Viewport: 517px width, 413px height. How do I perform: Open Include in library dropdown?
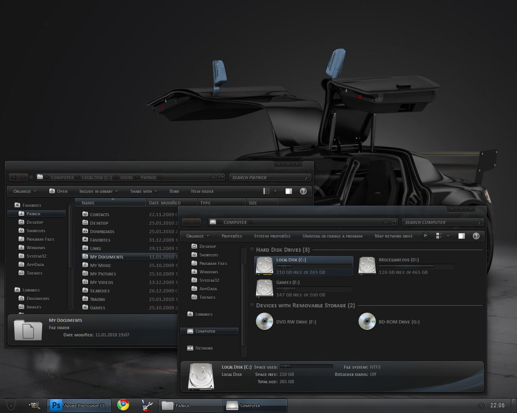point(99,191)
